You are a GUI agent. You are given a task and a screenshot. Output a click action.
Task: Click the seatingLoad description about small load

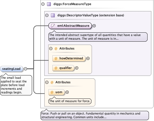tap(16, 85)
